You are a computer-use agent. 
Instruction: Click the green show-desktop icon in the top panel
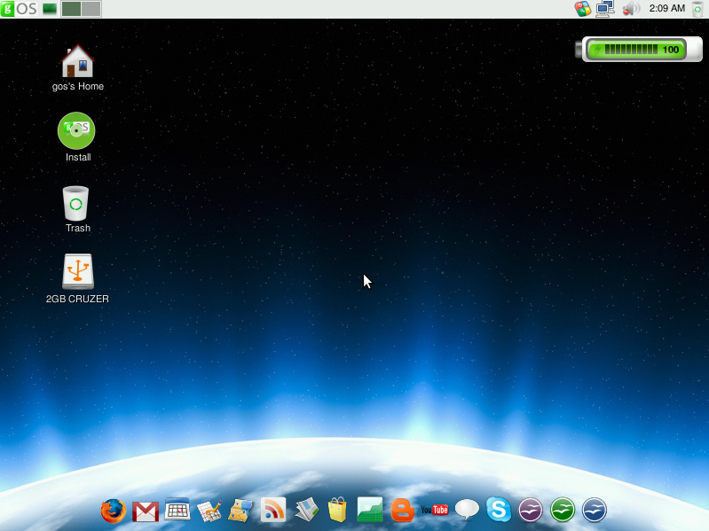(x=50, y=9)
